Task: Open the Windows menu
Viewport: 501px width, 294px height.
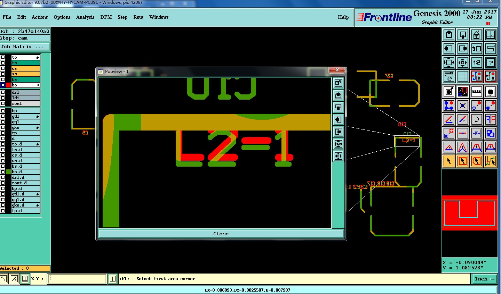Action: (x=159, y=17)
